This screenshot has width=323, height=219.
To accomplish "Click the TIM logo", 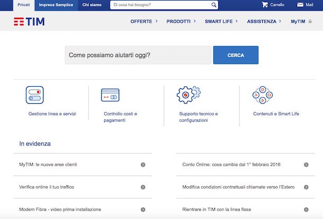I will (x=29, y=22).
